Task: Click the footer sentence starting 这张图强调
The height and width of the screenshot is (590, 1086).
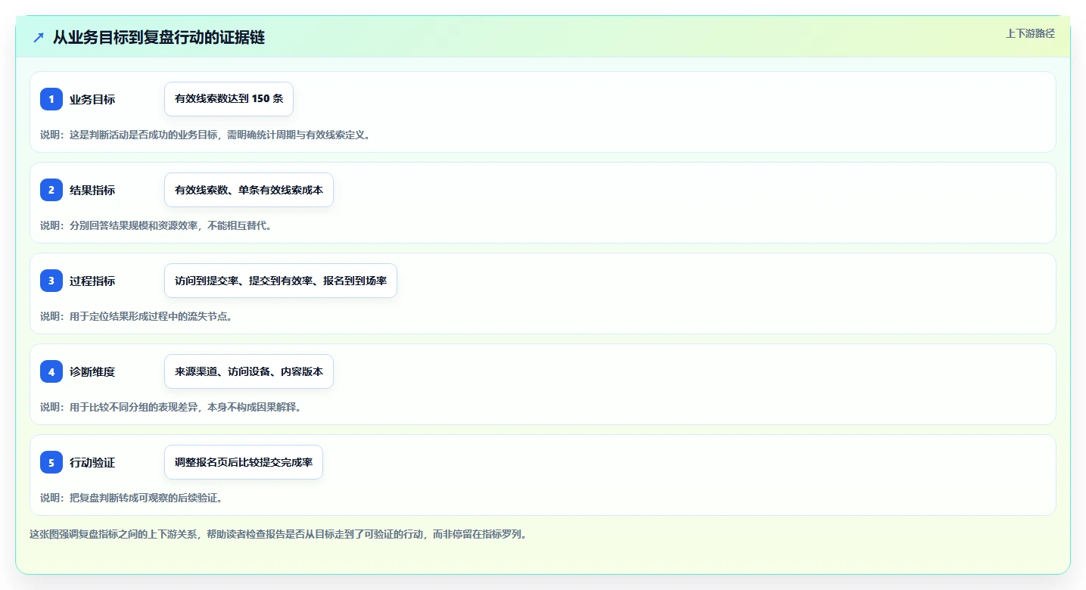Action: 278,534
